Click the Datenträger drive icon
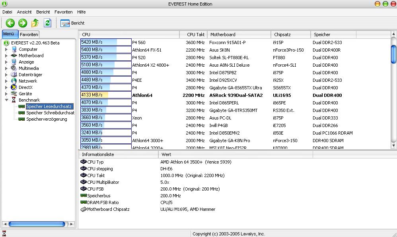 click(14, 75)
